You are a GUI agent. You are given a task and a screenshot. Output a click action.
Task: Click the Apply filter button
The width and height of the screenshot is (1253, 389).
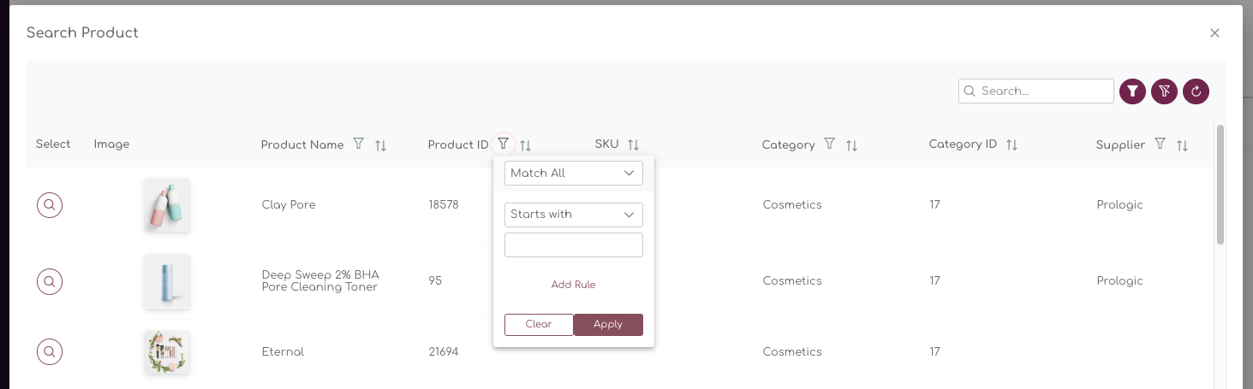(x=608, y=325)
